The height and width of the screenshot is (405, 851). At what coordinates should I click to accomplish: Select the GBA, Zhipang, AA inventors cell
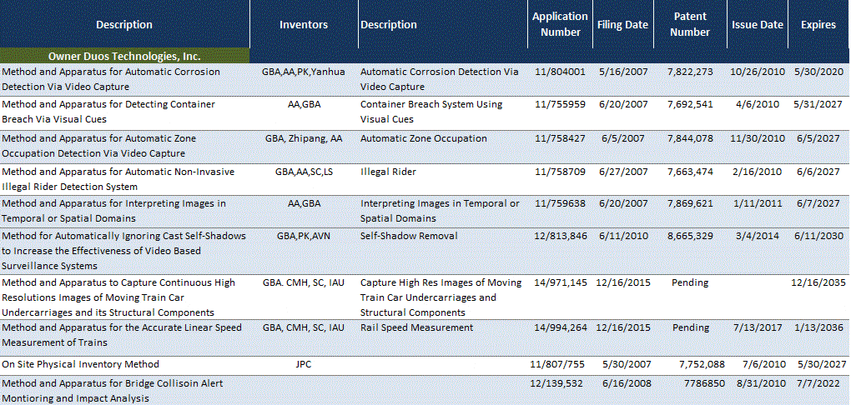[x=304, y=139]
